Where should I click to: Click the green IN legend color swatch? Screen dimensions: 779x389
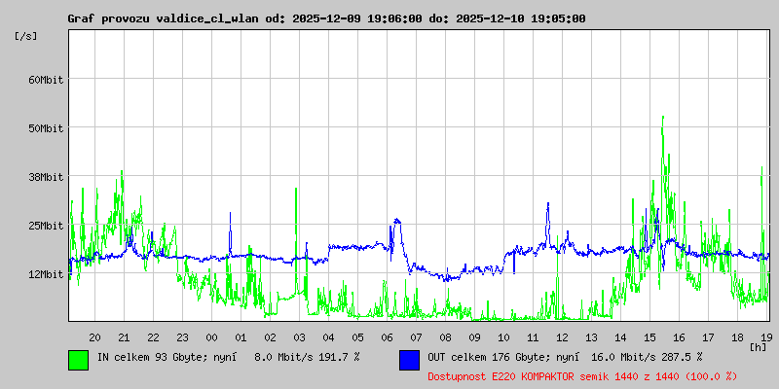tap(79, 360)
